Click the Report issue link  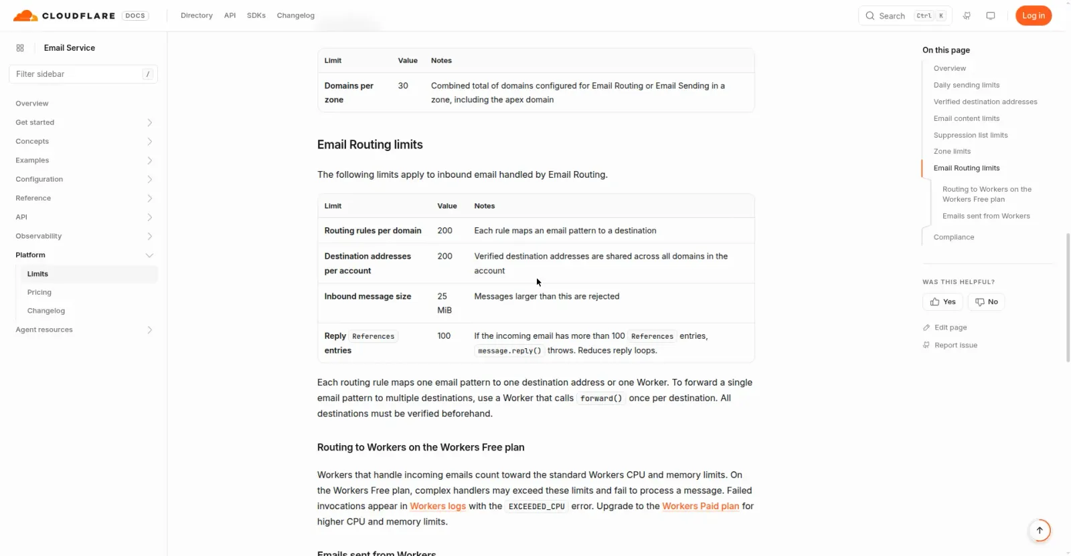pos(950,345)
